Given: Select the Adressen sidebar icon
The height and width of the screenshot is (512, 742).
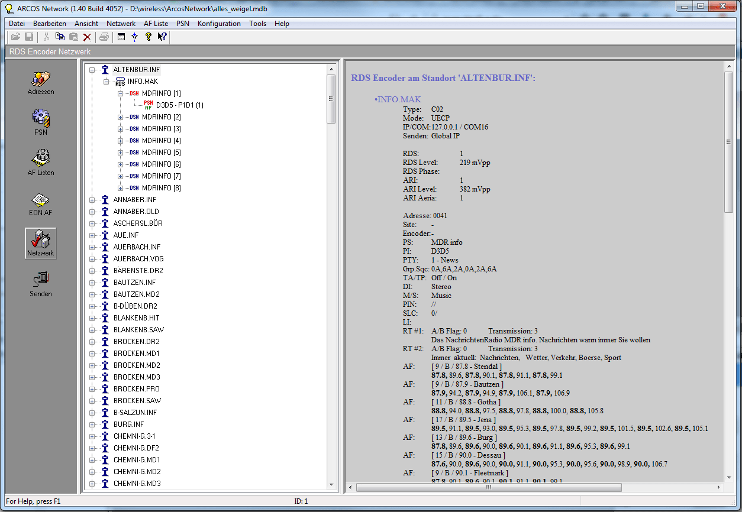Looking at the screenshot, I should [40, 83].
